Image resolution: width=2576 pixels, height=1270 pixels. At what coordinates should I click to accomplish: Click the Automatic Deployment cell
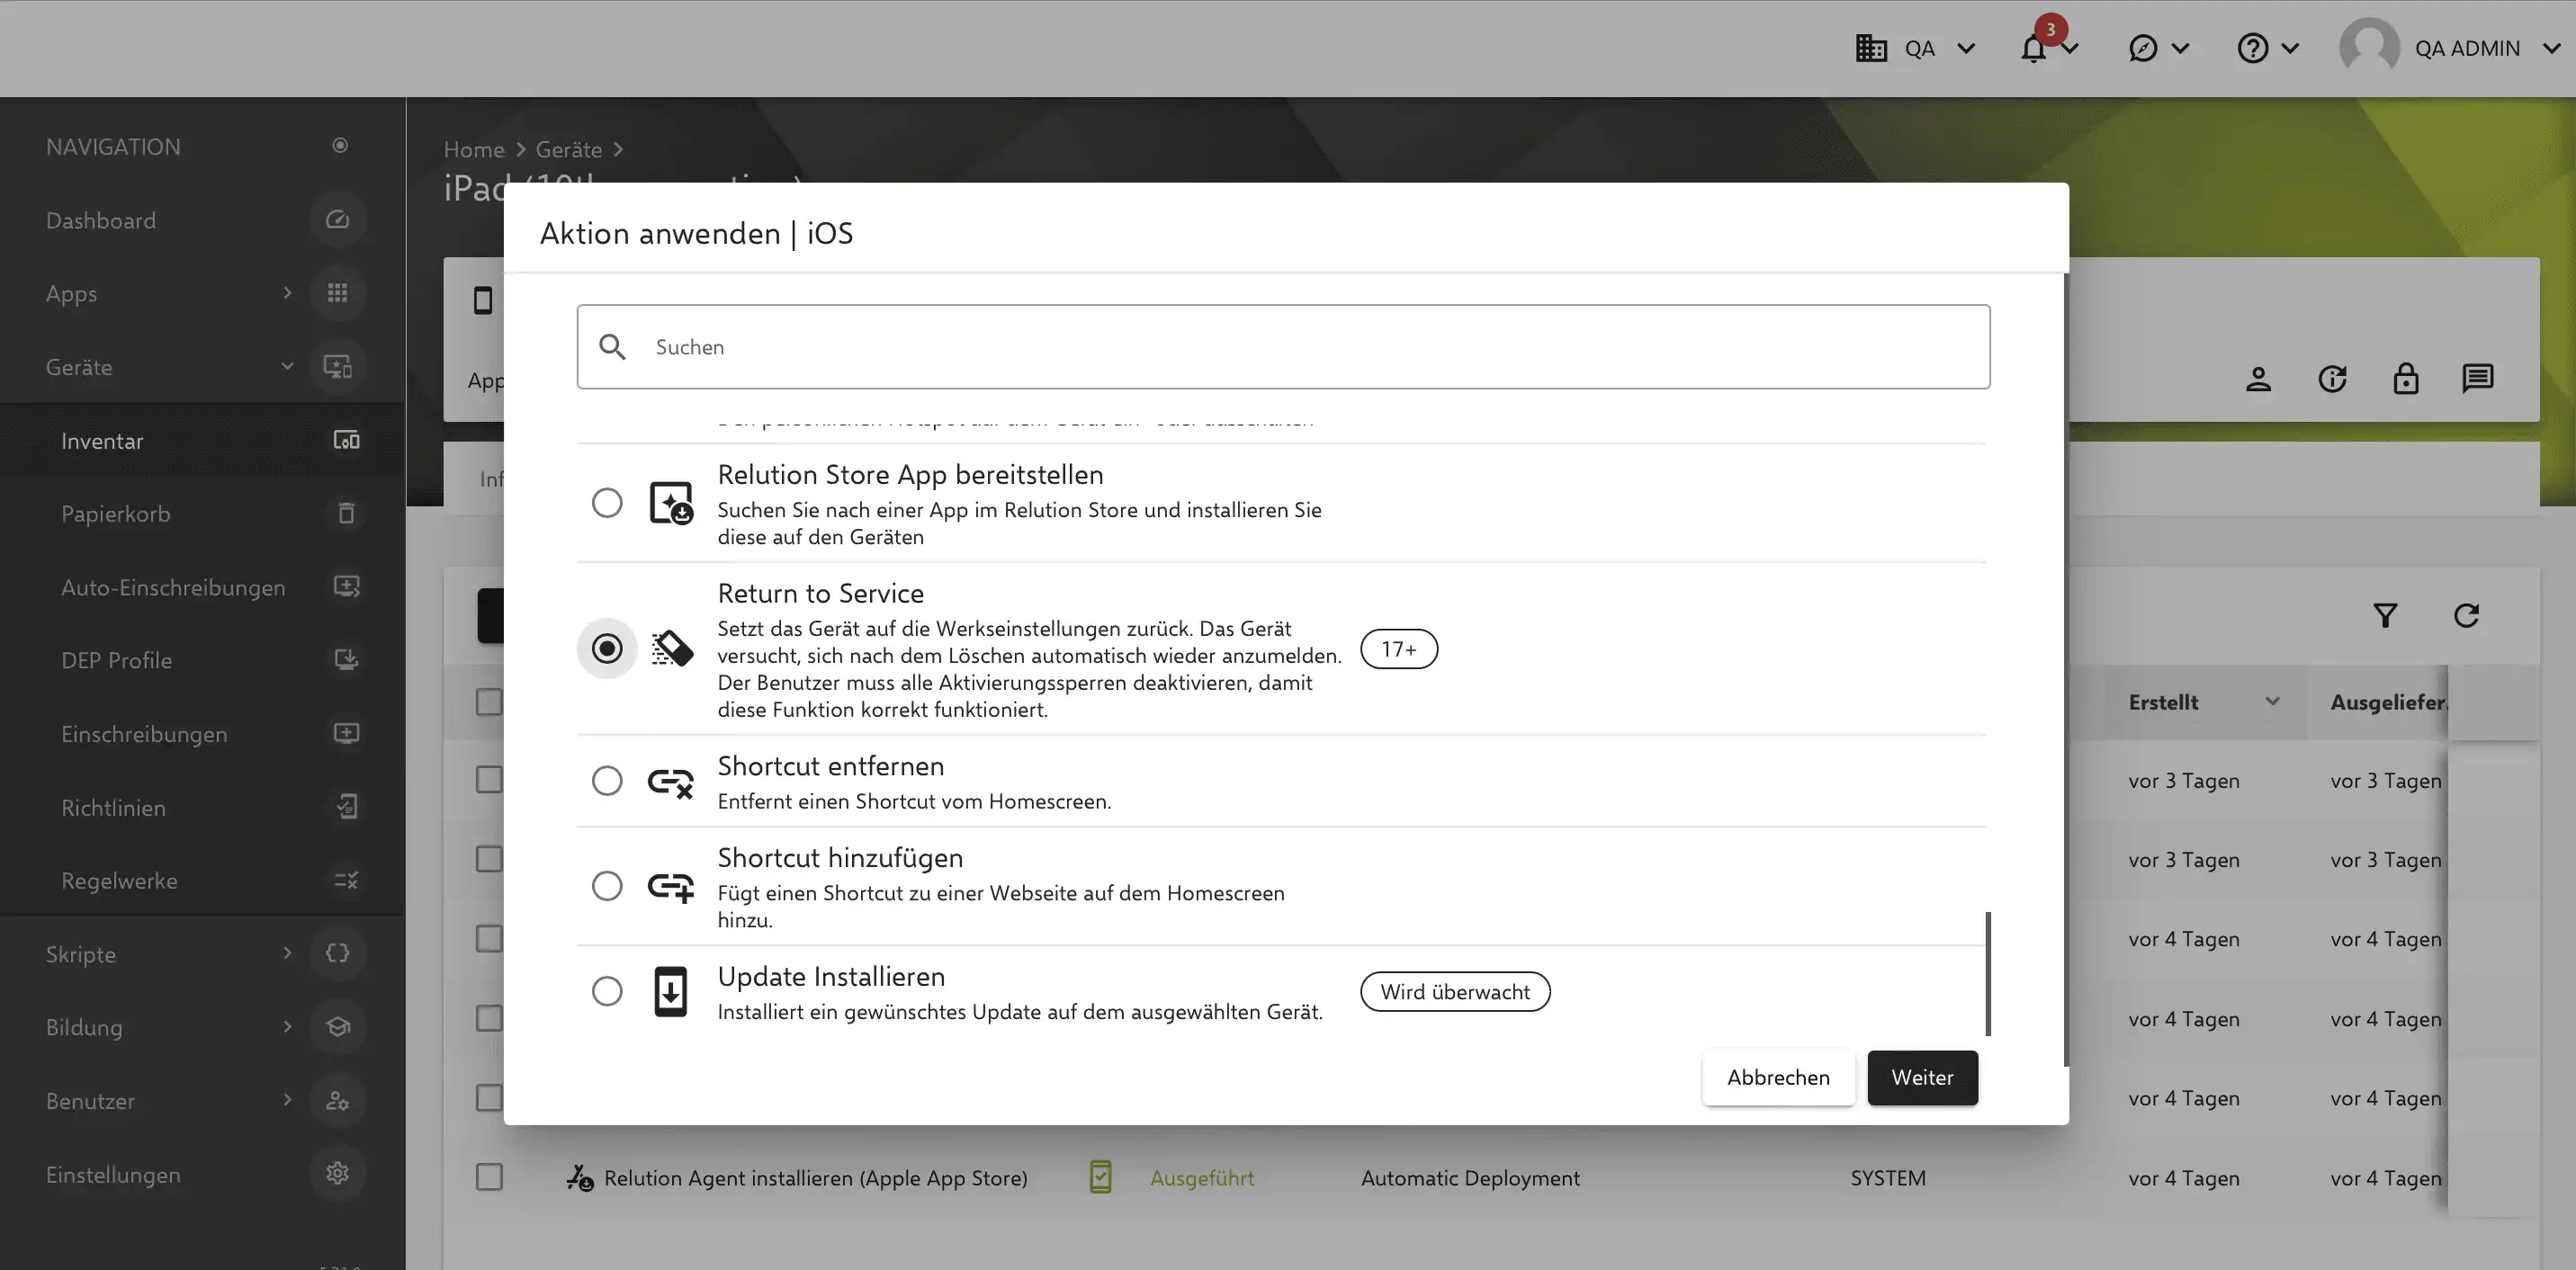click(x=1470, y=1178)
